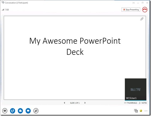Show slide THUMBNAILS
The image size is (151, 116).
point(131,103)
